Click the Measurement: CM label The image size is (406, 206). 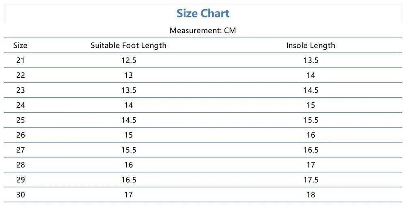click(x=203, y=30)
